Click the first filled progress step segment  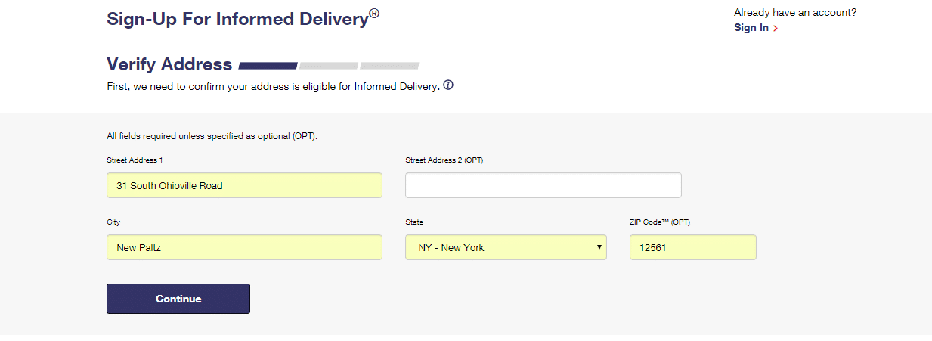click(268, 66)
